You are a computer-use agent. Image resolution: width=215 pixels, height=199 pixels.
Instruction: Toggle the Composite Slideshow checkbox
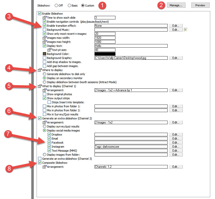pyautogui.click(x=40, y=163)
